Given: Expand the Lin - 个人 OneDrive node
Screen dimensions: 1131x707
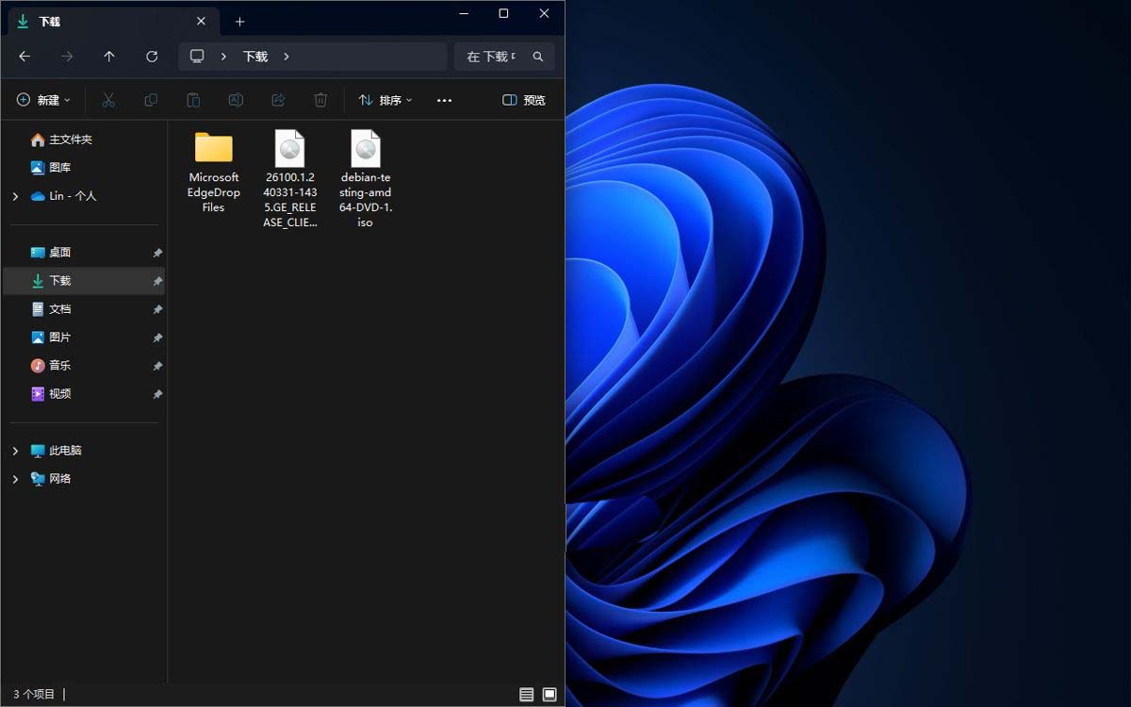Looking at the screenshot, I should 15,196.
